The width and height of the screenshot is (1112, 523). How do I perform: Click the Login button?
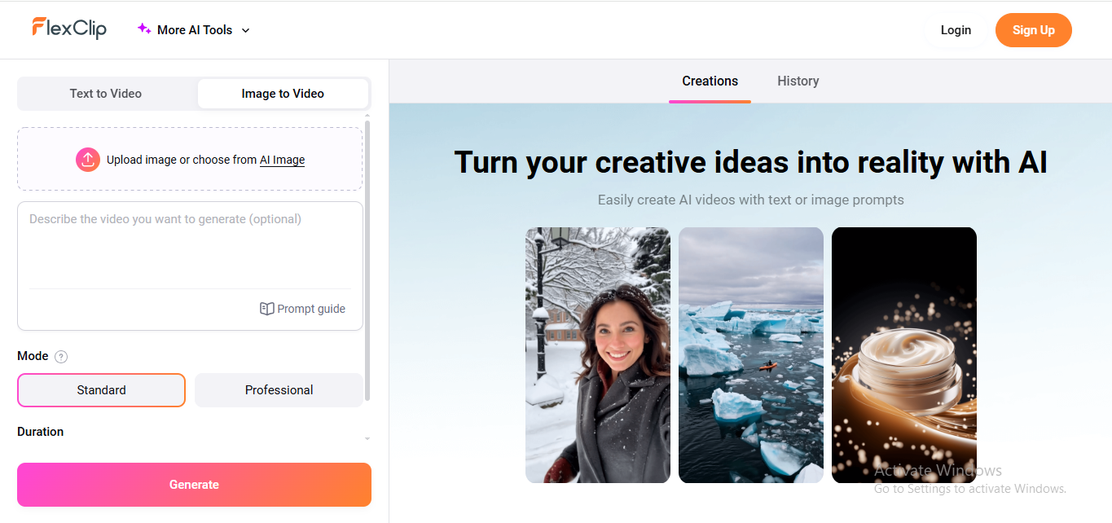tap(956, 29)
